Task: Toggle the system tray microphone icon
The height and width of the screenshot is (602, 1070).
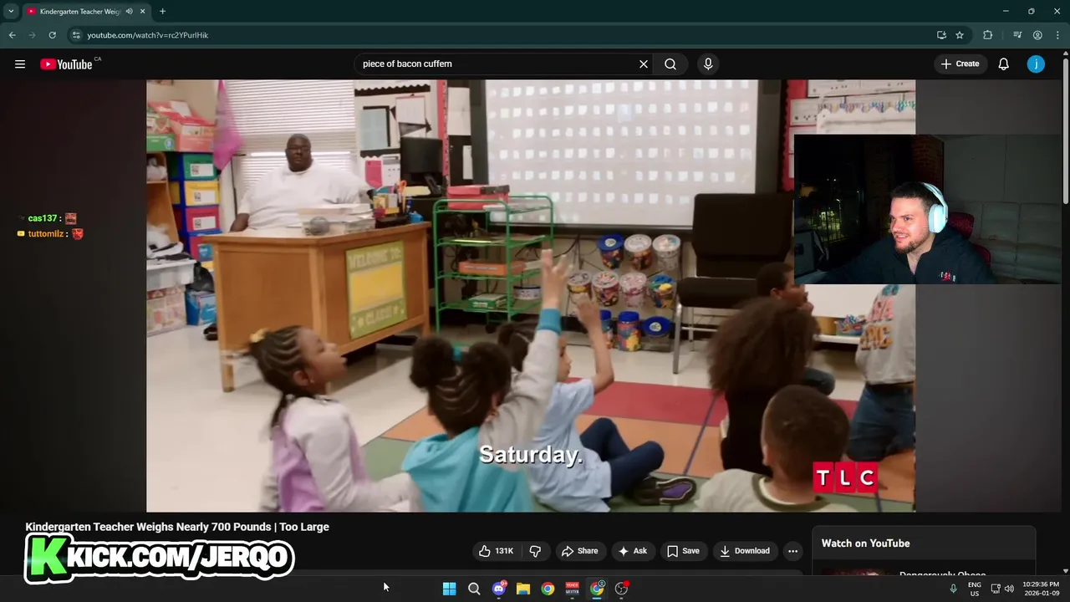Action: tap(953, 589)
